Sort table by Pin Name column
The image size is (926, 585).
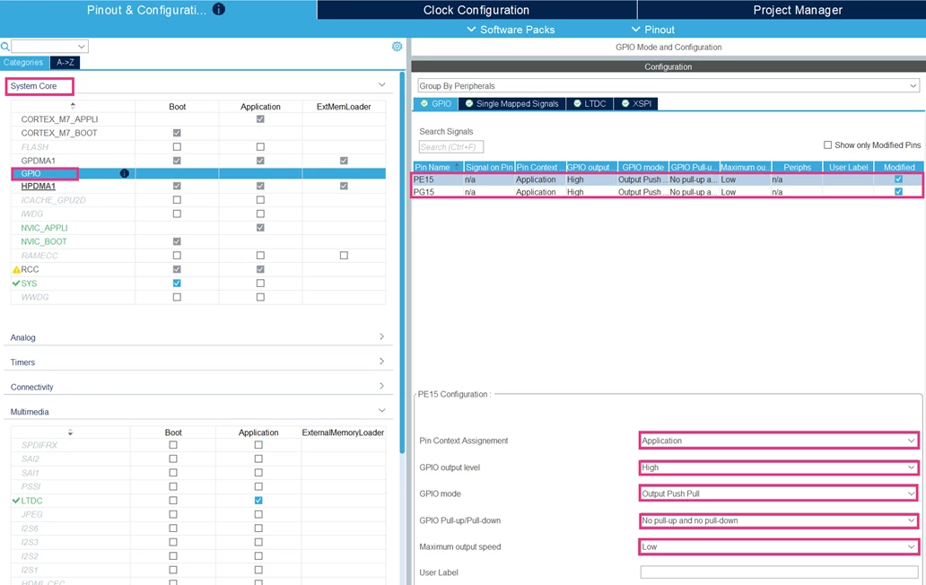tap(438, 167)
